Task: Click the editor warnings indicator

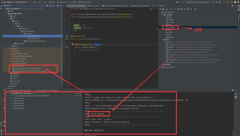Action: click(151, 9)
